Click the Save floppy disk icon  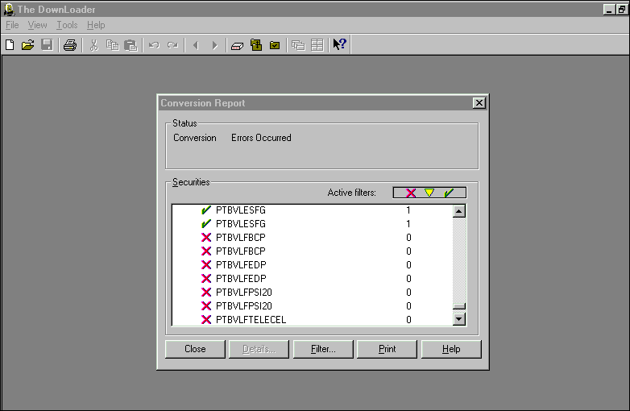(x=47, y=44)
